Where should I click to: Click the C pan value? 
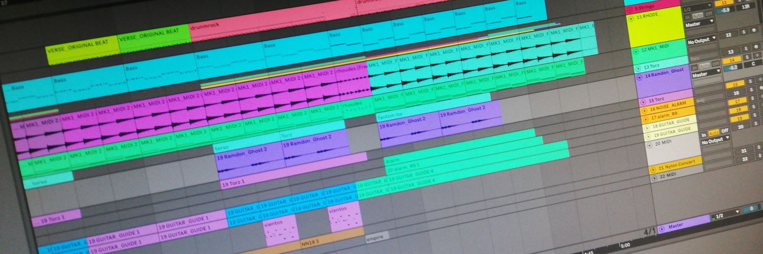tap(753, 63)
